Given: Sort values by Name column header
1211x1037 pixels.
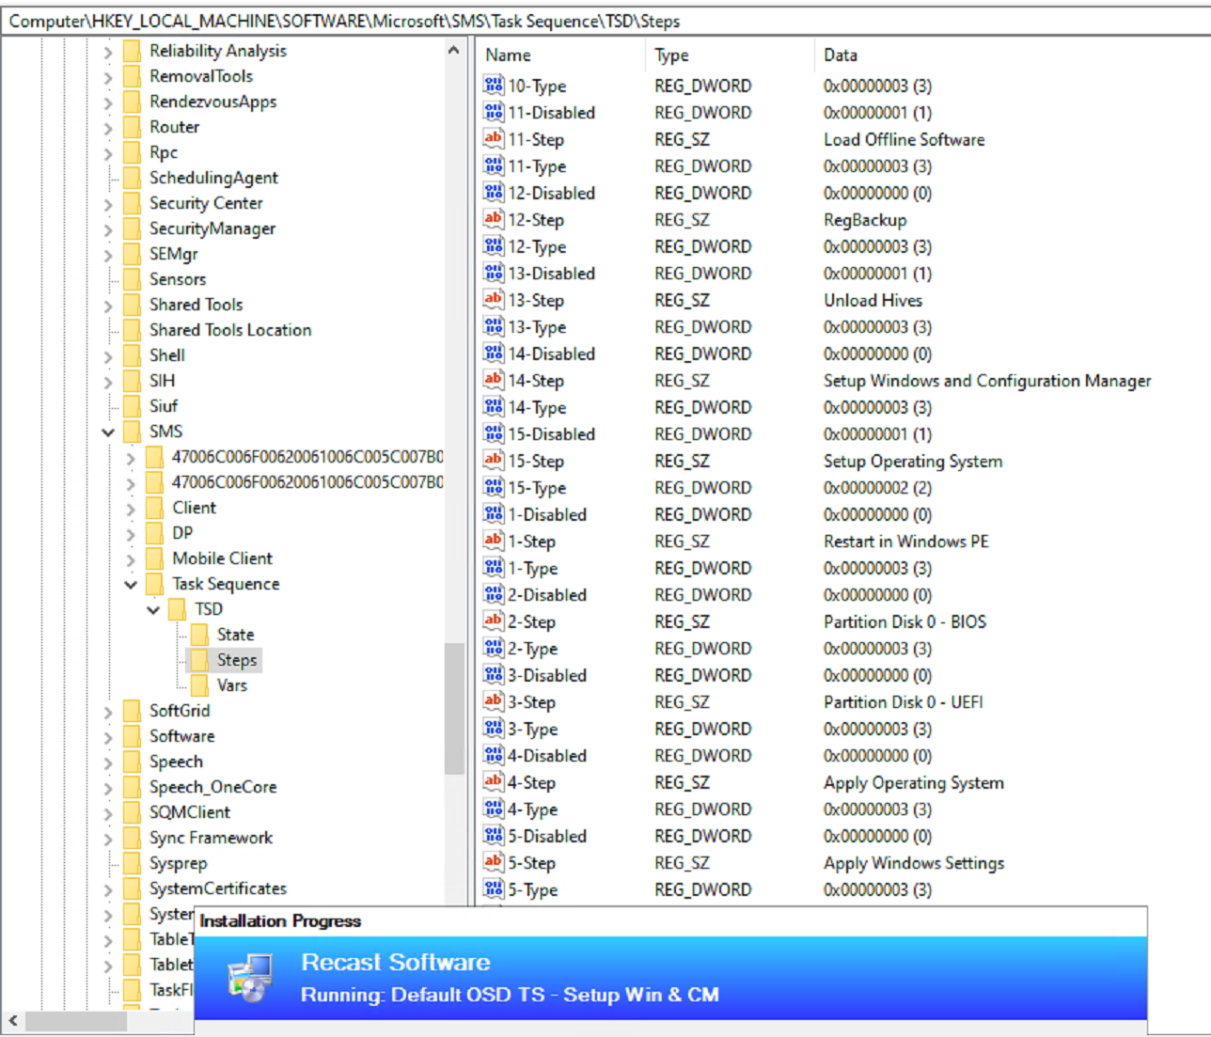Looking at the screenshot, I should pos(508,55).
